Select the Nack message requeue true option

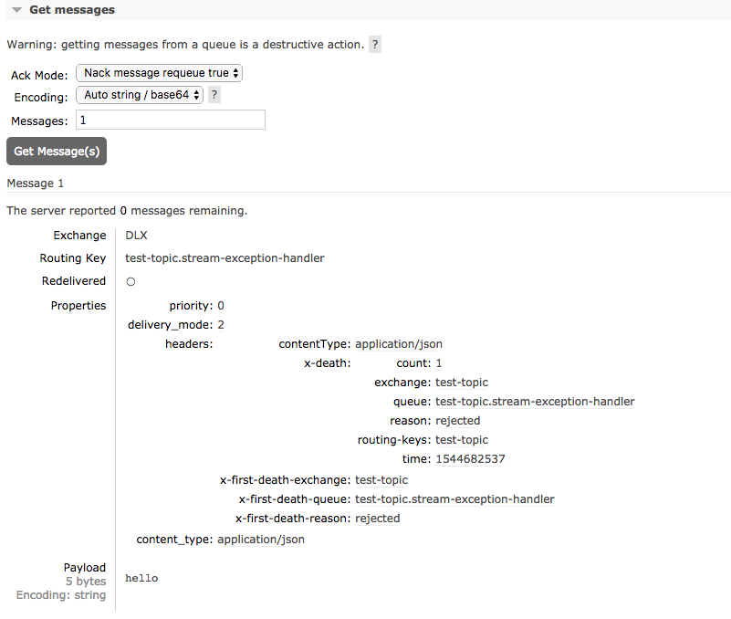click(x=158, y=73)
